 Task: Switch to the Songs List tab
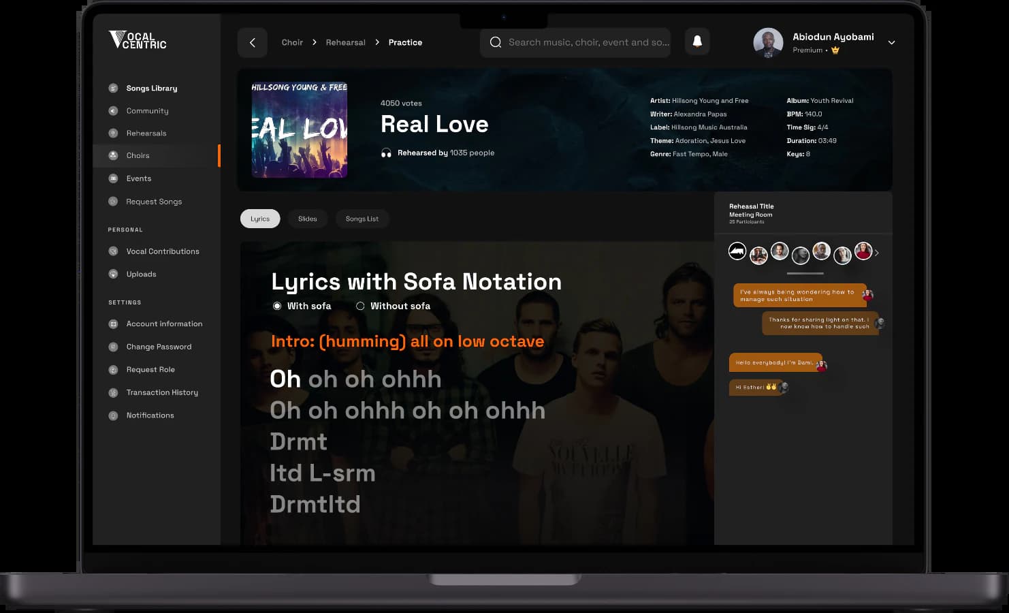[x=362, y=219]
